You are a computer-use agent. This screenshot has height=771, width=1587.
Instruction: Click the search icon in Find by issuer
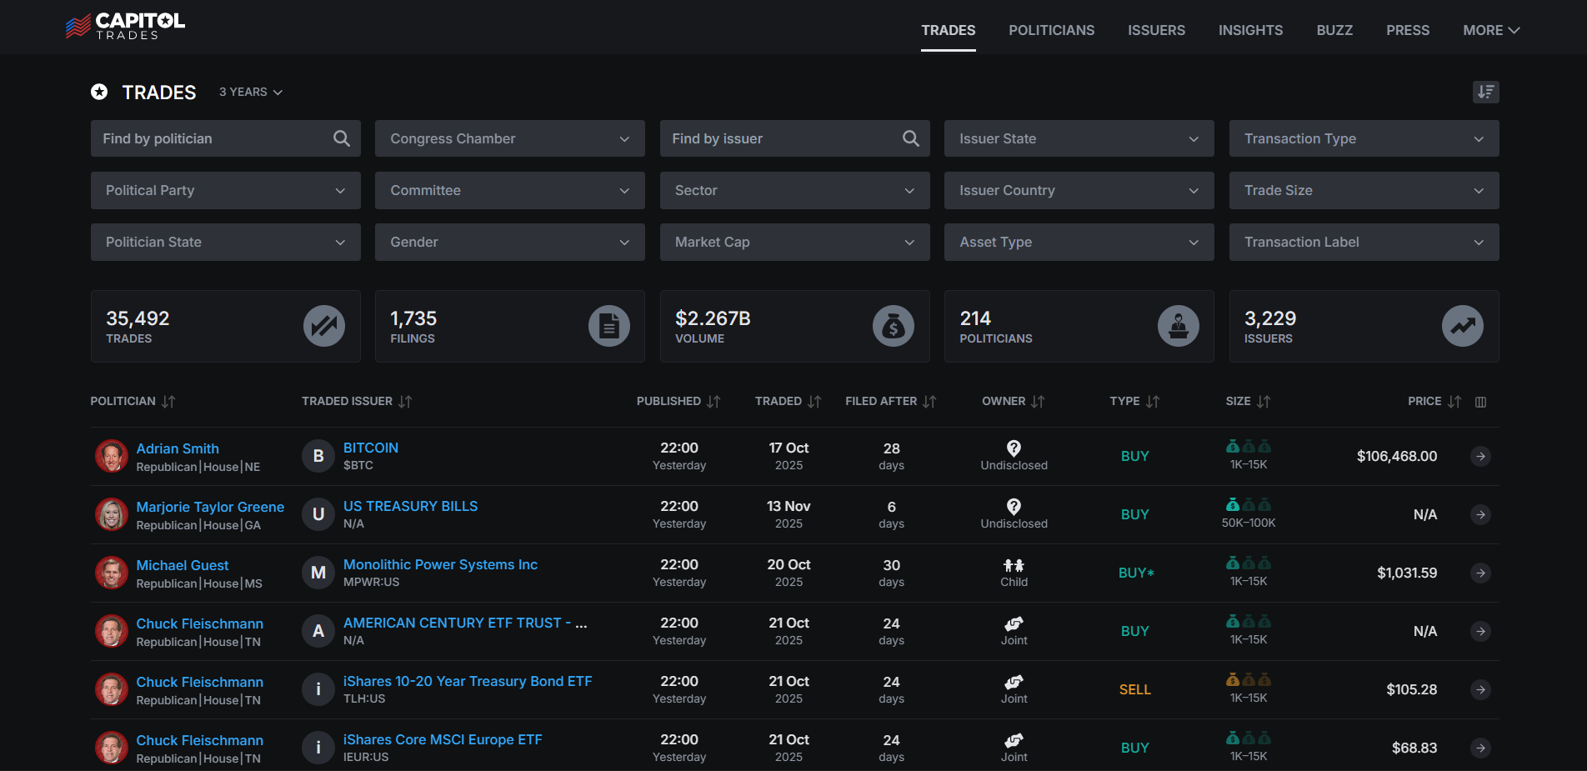(x=910, y=138)
